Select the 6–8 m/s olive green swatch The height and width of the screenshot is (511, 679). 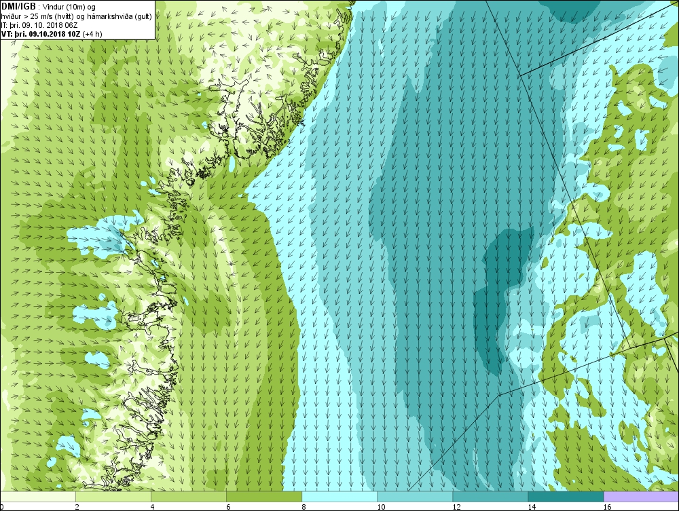(x=264, y=496)
